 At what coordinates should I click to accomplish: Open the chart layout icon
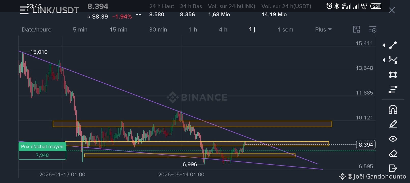tap(357, 29)
